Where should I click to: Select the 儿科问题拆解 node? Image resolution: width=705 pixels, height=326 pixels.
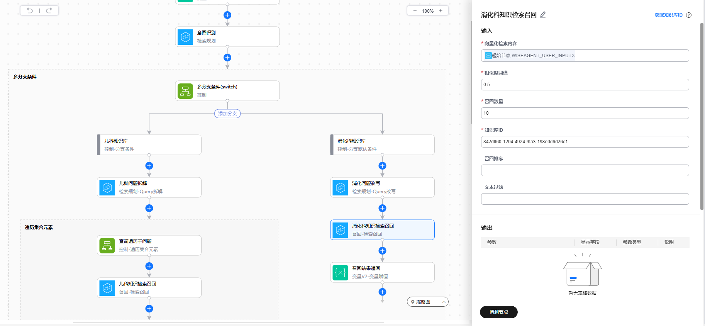(x=149, y=187)
